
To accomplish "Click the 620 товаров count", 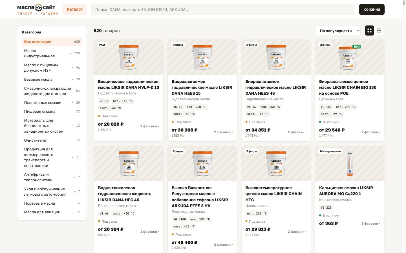I will coord(107,31).
